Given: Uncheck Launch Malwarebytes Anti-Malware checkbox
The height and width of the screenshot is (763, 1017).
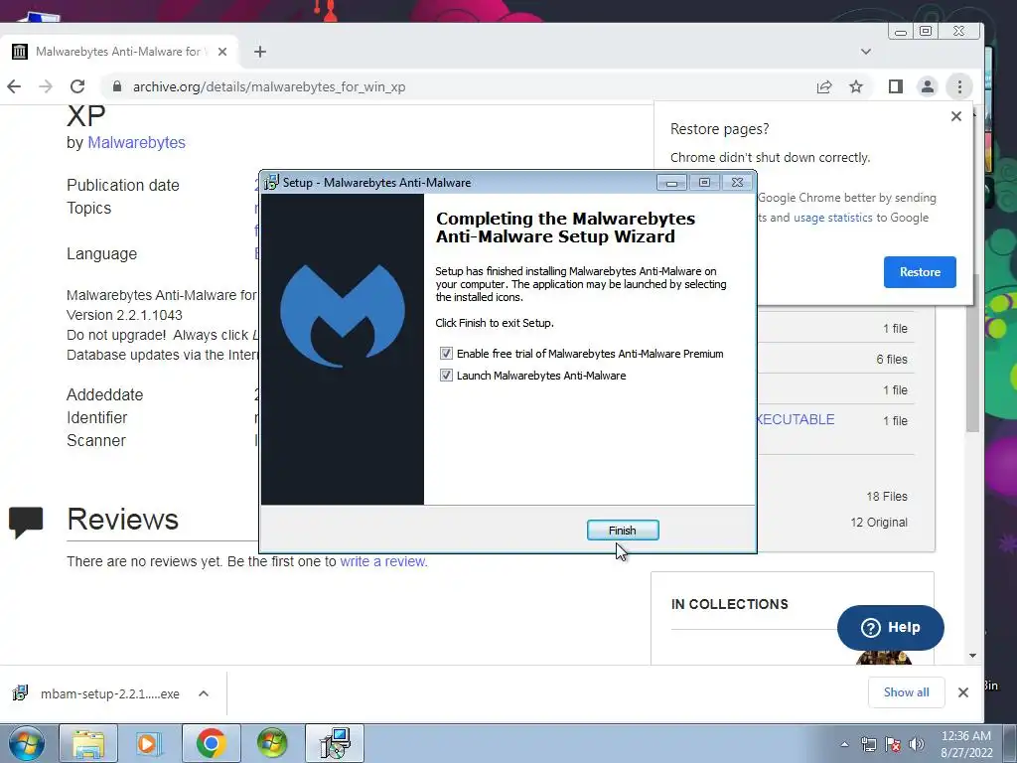Looking at the screenshot, I should [446, 375].
